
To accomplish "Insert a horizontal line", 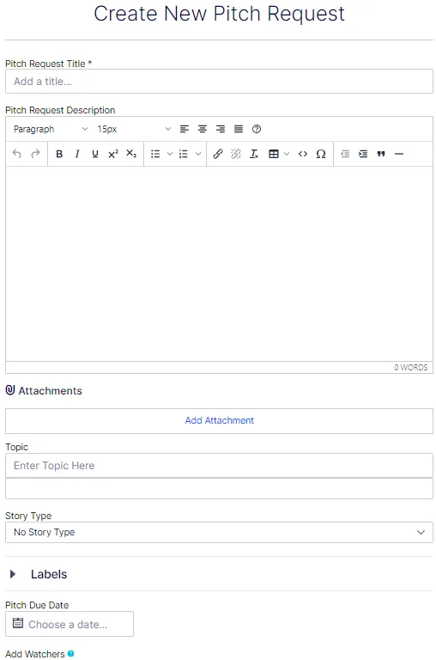I will tap(399, 154).
